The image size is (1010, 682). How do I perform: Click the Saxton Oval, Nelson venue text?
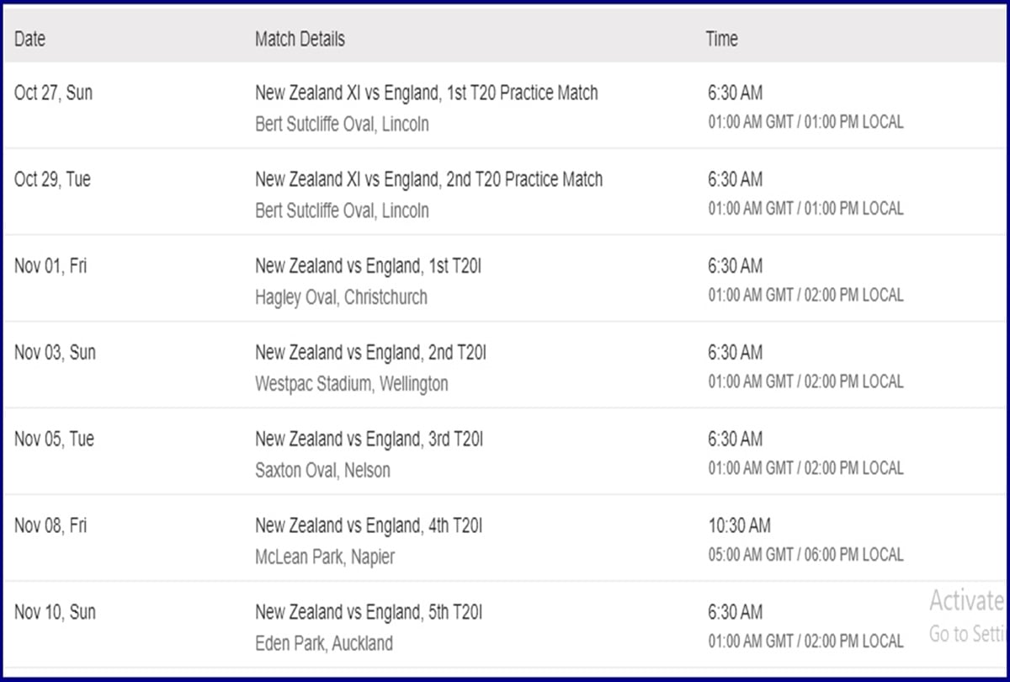coord(322,471)
